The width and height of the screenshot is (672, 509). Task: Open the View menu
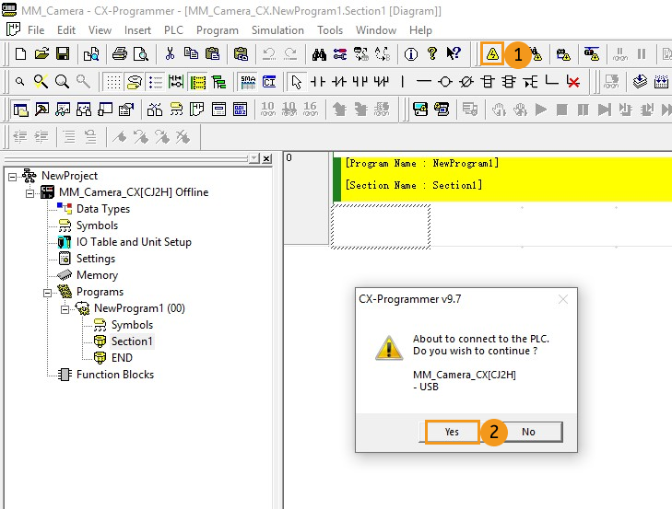100,30
